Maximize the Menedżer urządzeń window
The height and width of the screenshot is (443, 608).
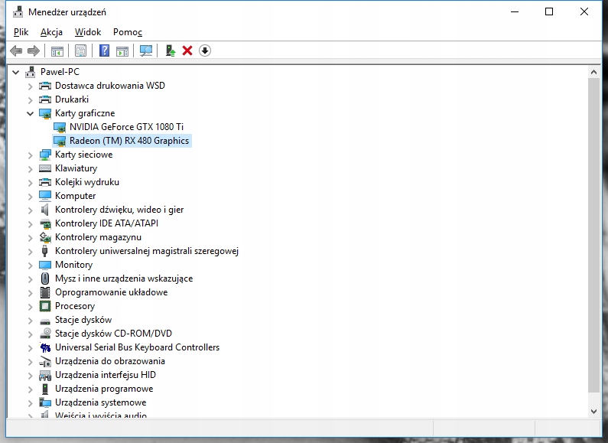tap(549, 12)
